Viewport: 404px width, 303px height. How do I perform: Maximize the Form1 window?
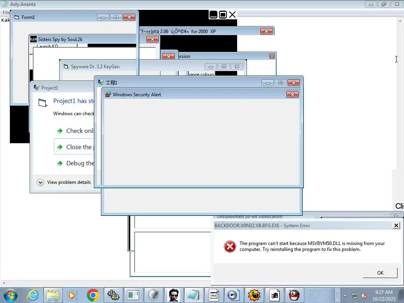(116, 17)
